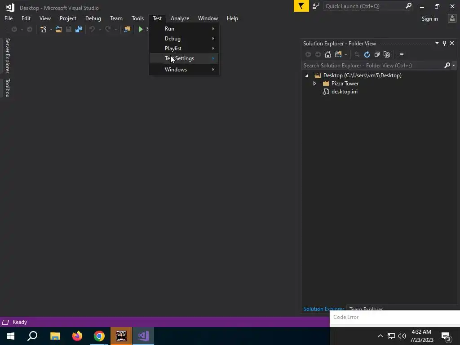Screen dimensions: 460x345
Task: Expand the Pizza Tower folder node
Action: tap(314, 84)
